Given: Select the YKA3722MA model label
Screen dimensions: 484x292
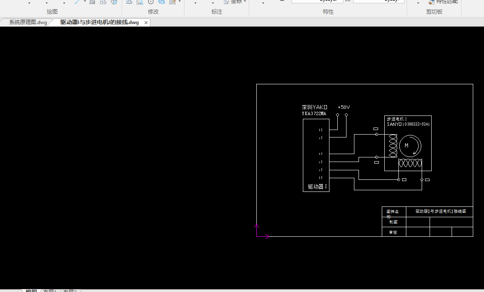Looking at the screenshot, I should point(314,113).
